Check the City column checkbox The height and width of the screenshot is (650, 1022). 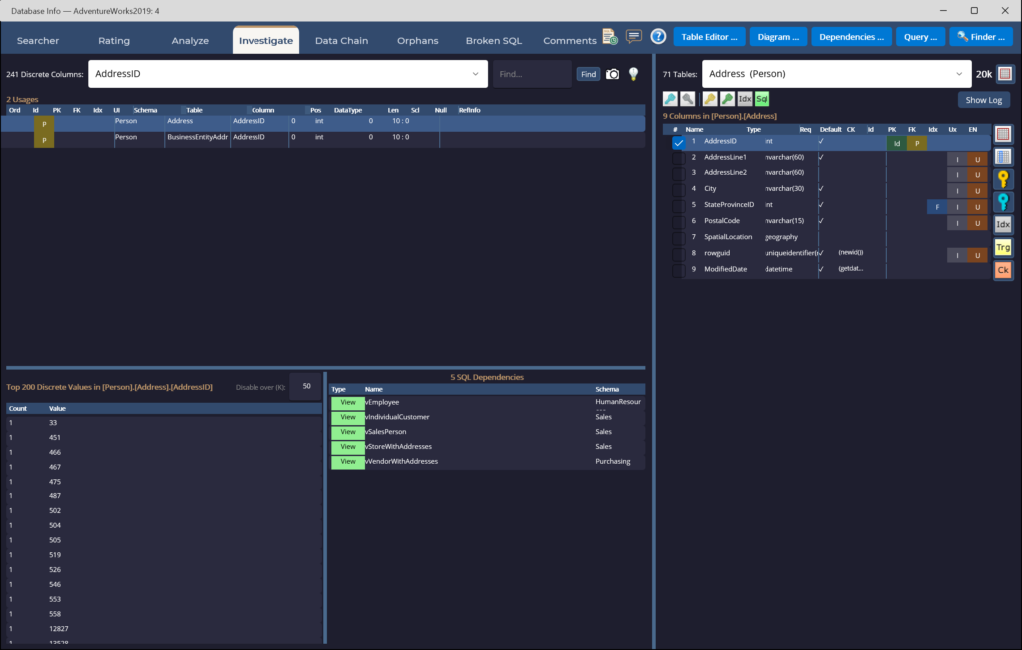(x=678, y=190)
